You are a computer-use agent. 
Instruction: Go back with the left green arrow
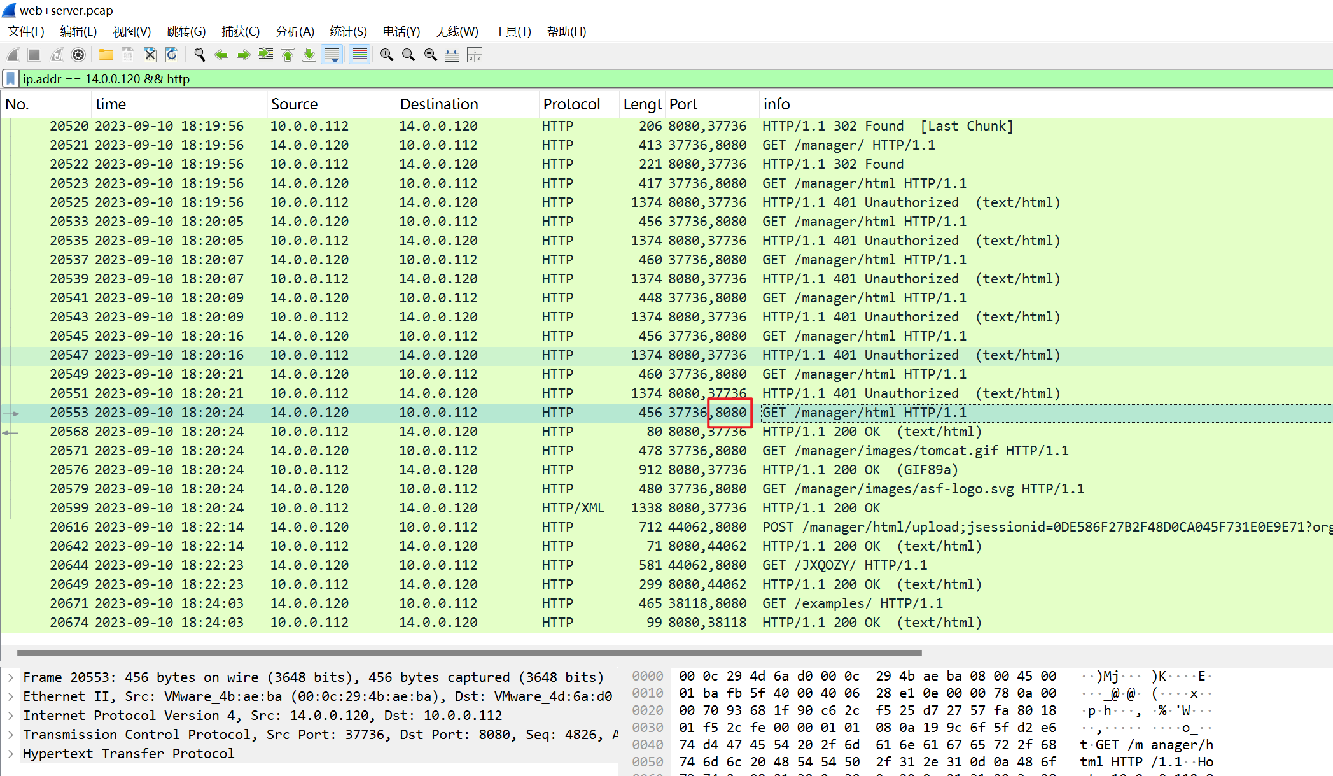pyautogui.click(x=221, y=55)
